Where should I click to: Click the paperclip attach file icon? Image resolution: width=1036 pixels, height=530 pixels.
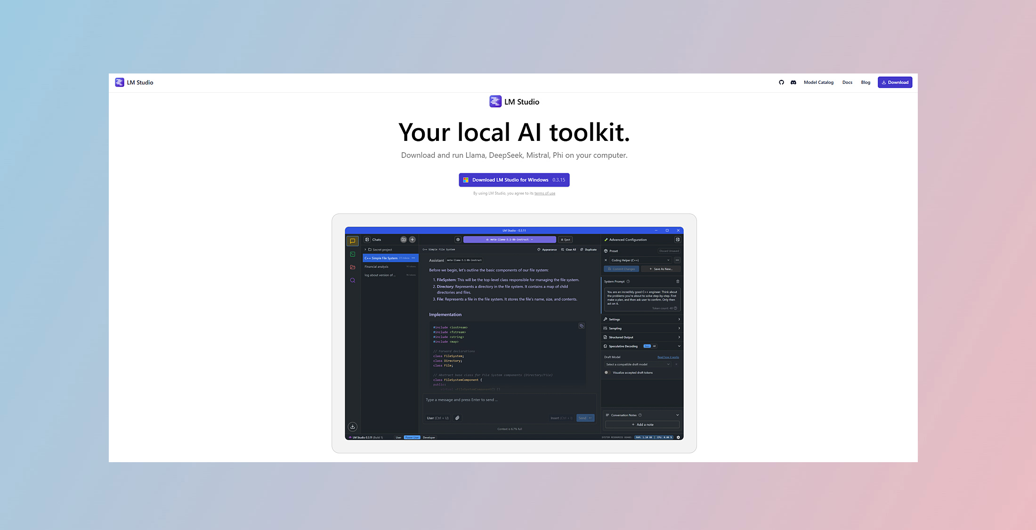tap(457, 418)
